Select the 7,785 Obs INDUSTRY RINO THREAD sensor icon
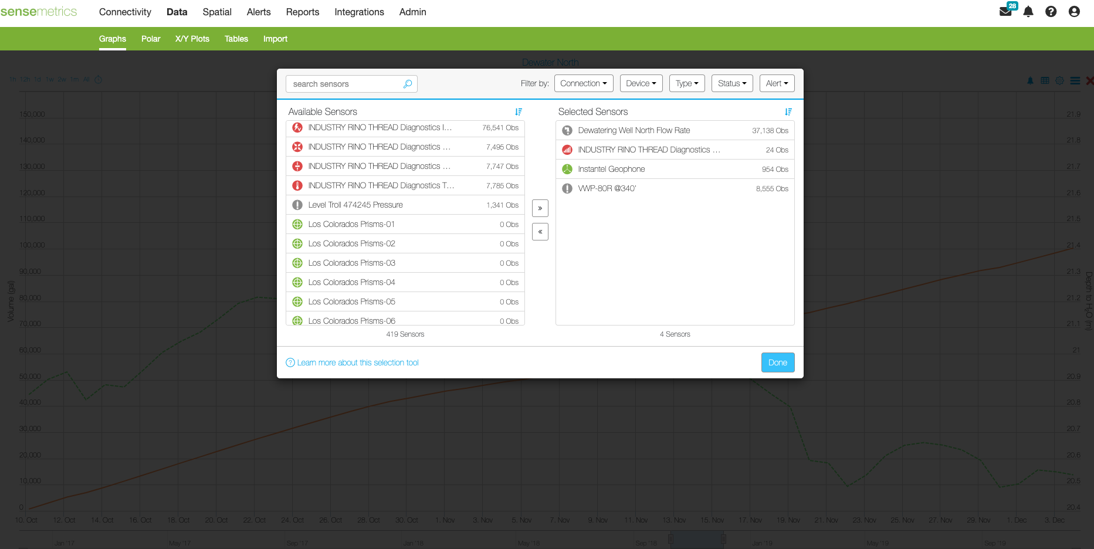Image resolution: width=1094 pixels, height=549 pixels. pos(297,185)
